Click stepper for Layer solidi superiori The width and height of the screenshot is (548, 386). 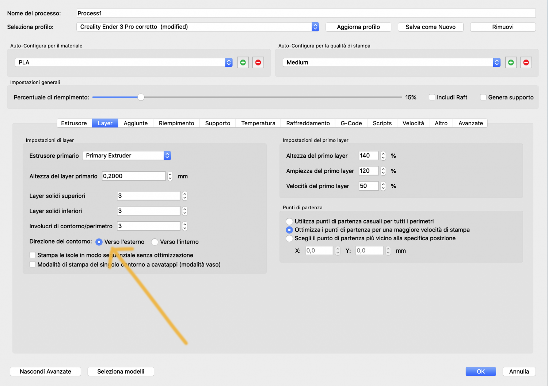click(184, 196)
